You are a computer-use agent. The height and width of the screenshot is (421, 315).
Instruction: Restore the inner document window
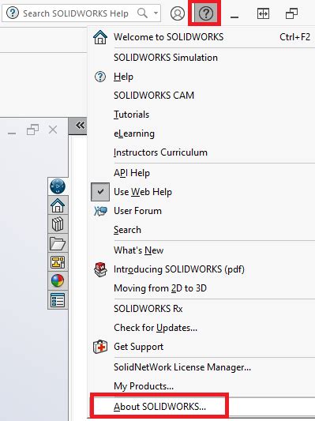(32, 130)
